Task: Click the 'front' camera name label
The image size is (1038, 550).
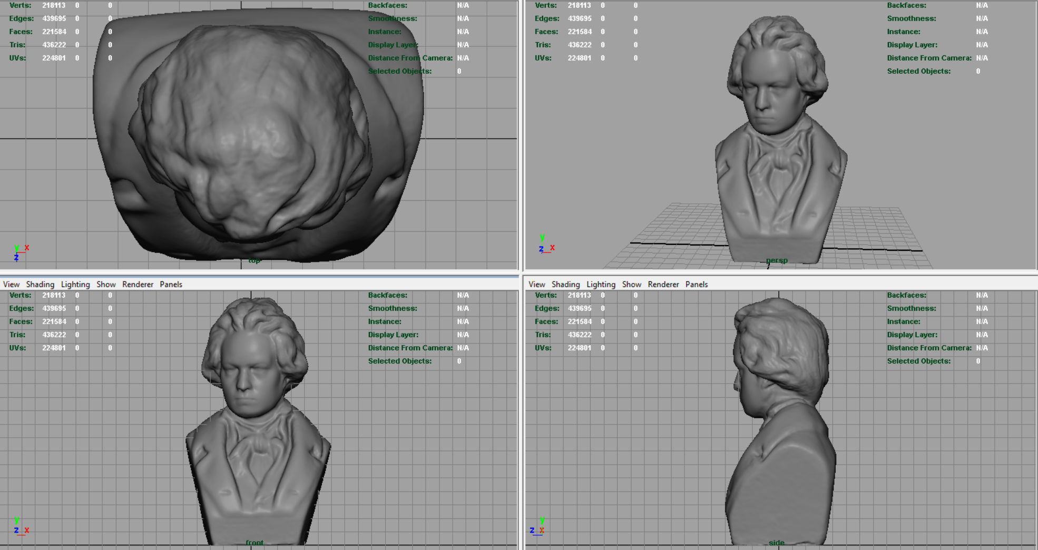Action: pos(254,542)
